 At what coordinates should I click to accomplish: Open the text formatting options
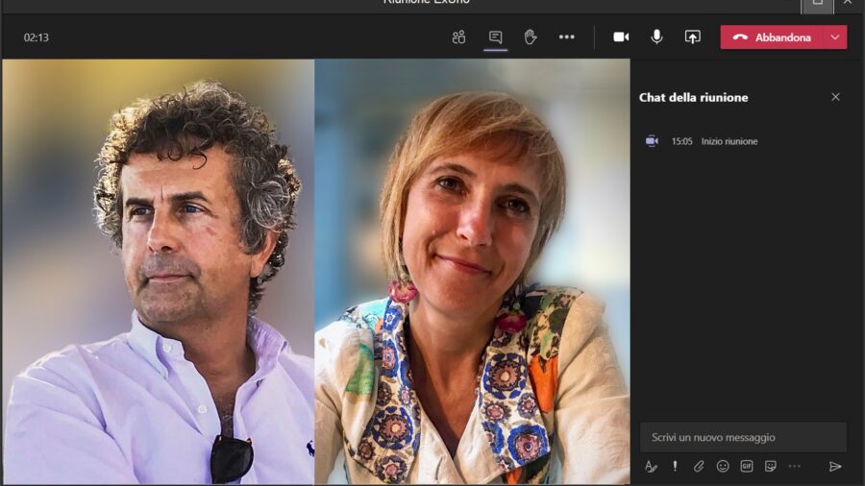point(651,466)
